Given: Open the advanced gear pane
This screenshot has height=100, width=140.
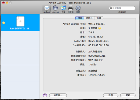Looking at the screenshot, I should [x=78, y=9].
